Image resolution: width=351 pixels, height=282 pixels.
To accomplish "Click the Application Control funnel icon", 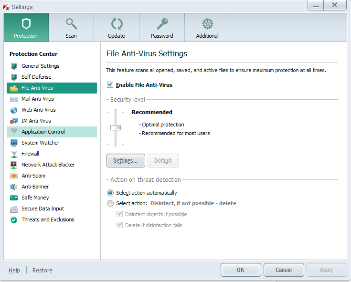I will [x=14, y=132].
